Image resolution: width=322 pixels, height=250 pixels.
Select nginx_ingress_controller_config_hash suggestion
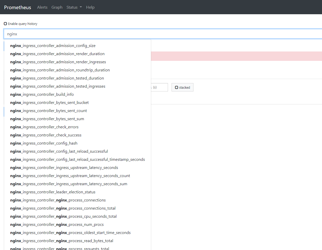point(78,143)
